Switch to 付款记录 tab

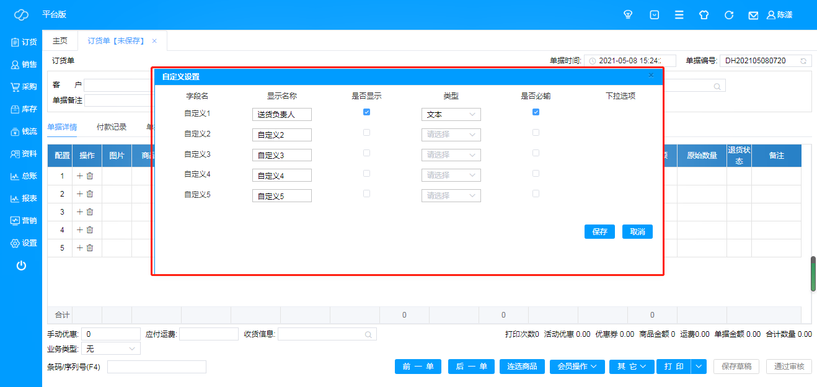point(112,127)
